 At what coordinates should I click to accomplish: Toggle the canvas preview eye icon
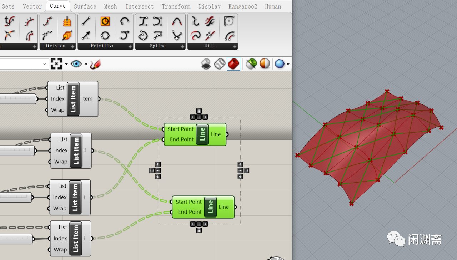coord(76,64)
